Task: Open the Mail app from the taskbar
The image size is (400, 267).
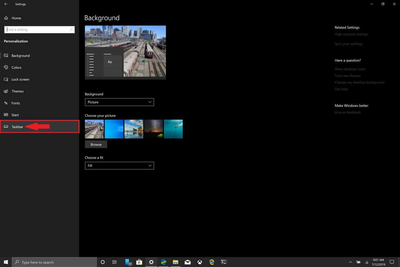Action: click(x=187, y=262)
